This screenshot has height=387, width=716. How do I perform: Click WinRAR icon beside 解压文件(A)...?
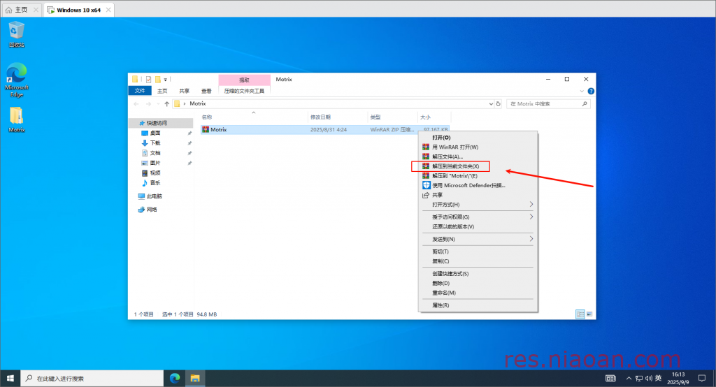426,156
